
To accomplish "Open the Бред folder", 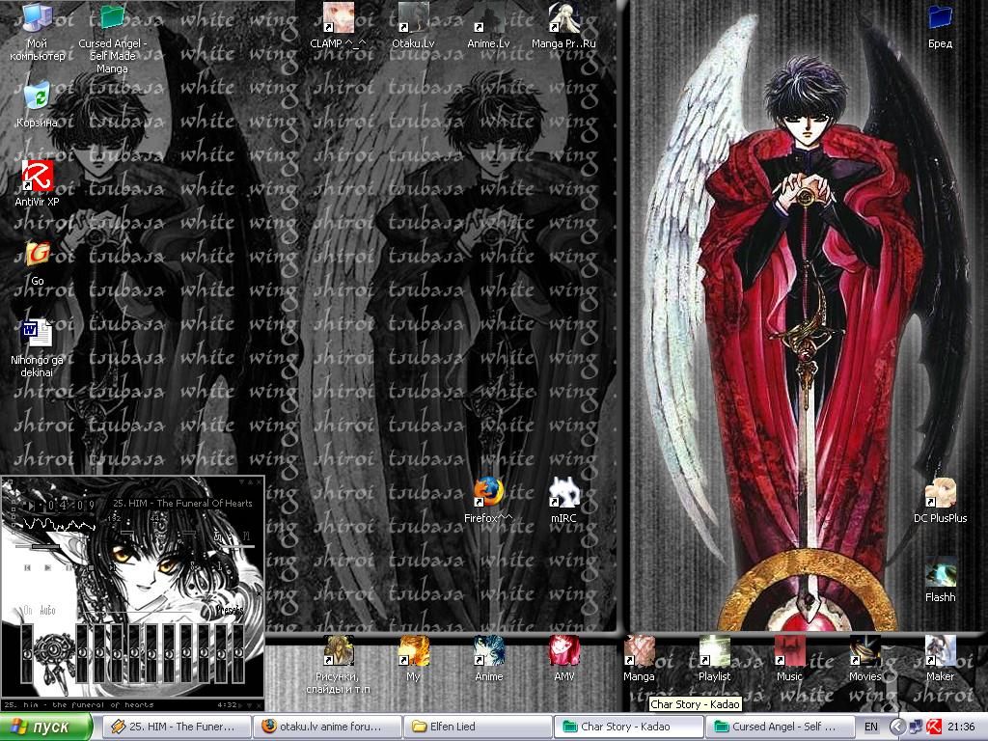I will [940, 25].
